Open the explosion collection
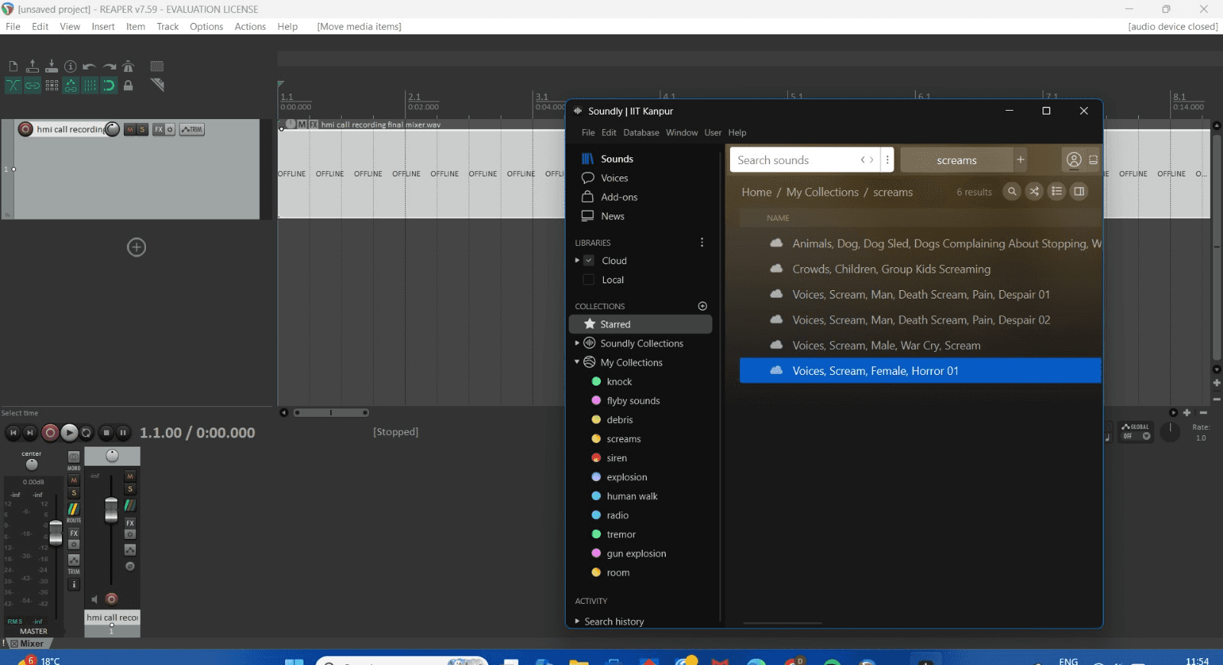 [627, 477]
